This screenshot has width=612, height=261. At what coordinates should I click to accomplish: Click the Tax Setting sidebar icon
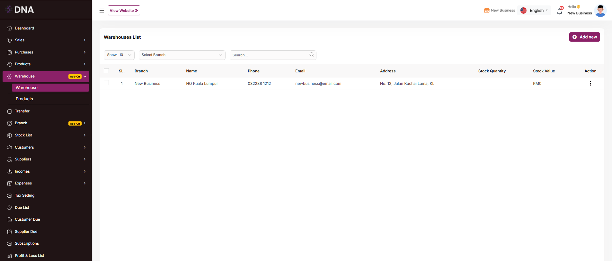tap(10, 195)
